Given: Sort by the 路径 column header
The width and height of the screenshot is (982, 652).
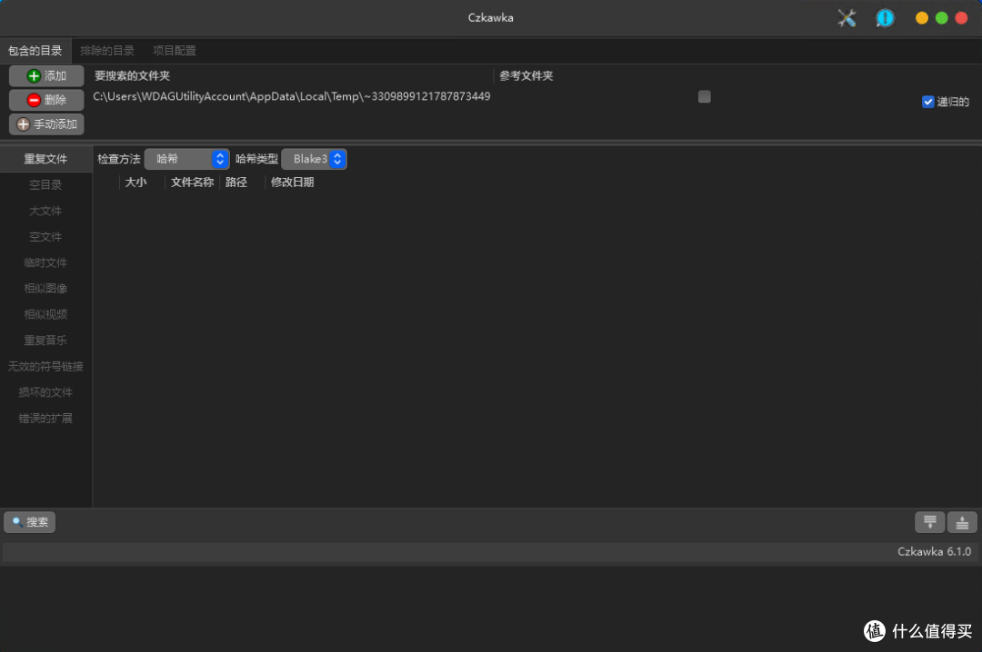Looking at the screenshot, I should (x=236, y=183).
